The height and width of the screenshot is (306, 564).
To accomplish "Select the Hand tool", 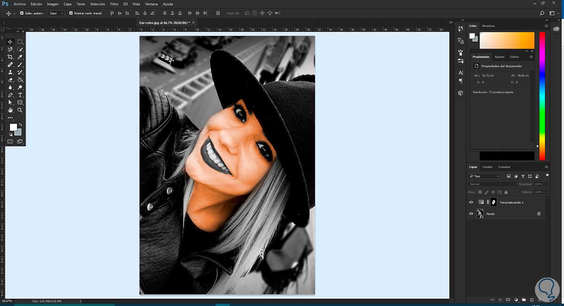I will pos(10,110).
